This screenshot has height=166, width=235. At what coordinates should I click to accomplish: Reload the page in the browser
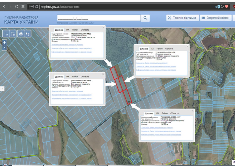click(x=17, y=7)
